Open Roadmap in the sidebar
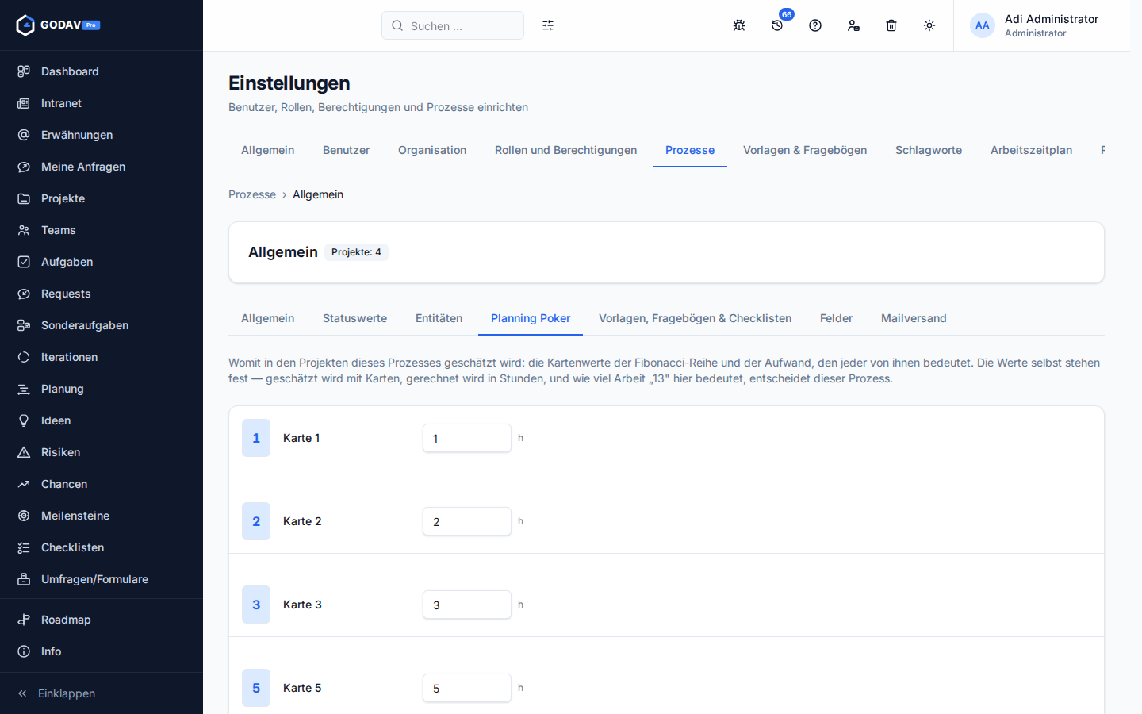 point(102,620)
